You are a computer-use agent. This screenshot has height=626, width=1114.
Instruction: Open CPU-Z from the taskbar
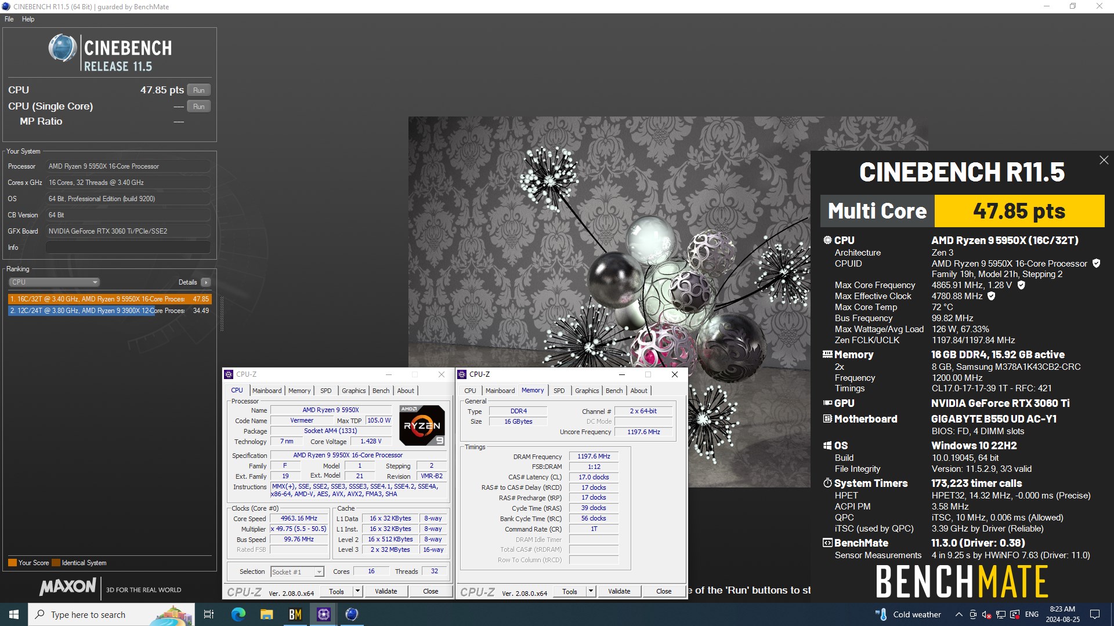pyautogui.click(x=323, y=614)
